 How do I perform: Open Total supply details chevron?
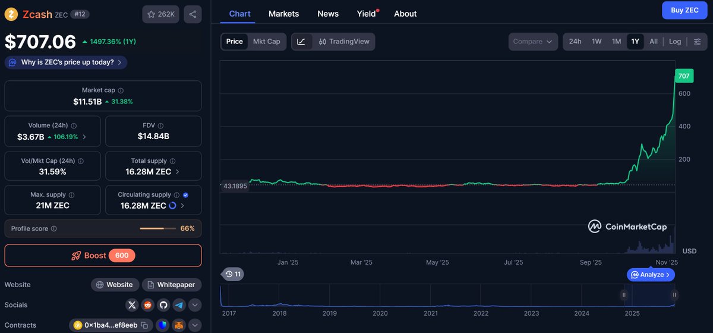point(177,172)
